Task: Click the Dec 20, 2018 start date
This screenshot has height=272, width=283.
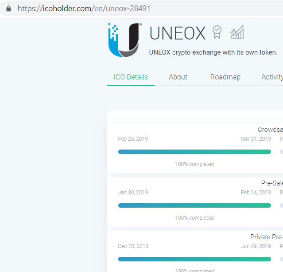Action: (133, 246)
